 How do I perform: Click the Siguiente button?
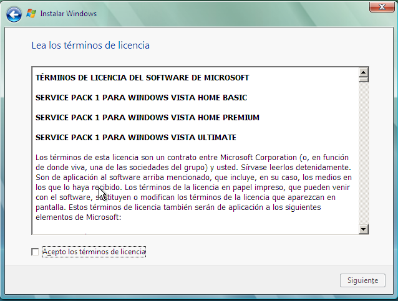pyautogui.click(x=362, y=280)
